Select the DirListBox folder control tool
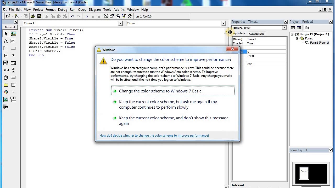This screenshot has height=188, width=335. [6, 85]
